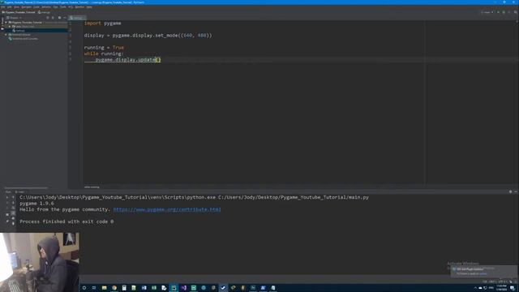Collapse the Pygame_Youtube_Tutorial root folder
519x292 pixels.
tap(6, 23)
